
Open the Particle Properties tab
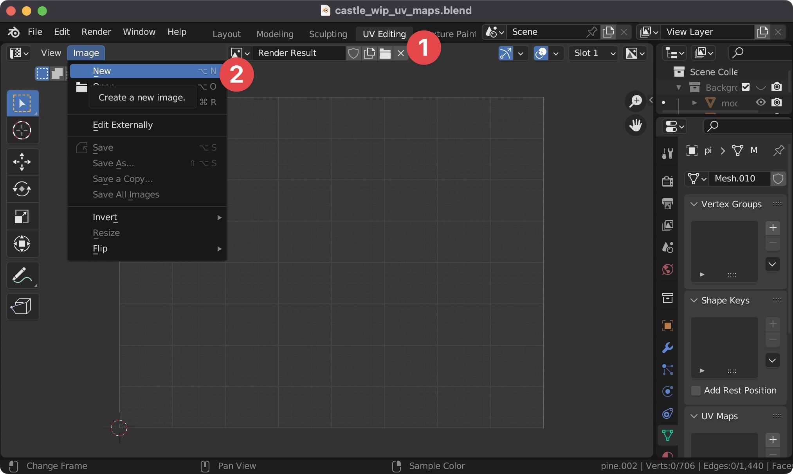pyautogui.click(x=667, y=370)
